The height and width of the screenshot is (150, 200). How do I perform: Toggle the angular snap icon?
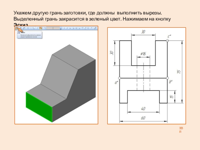(85, 28)
